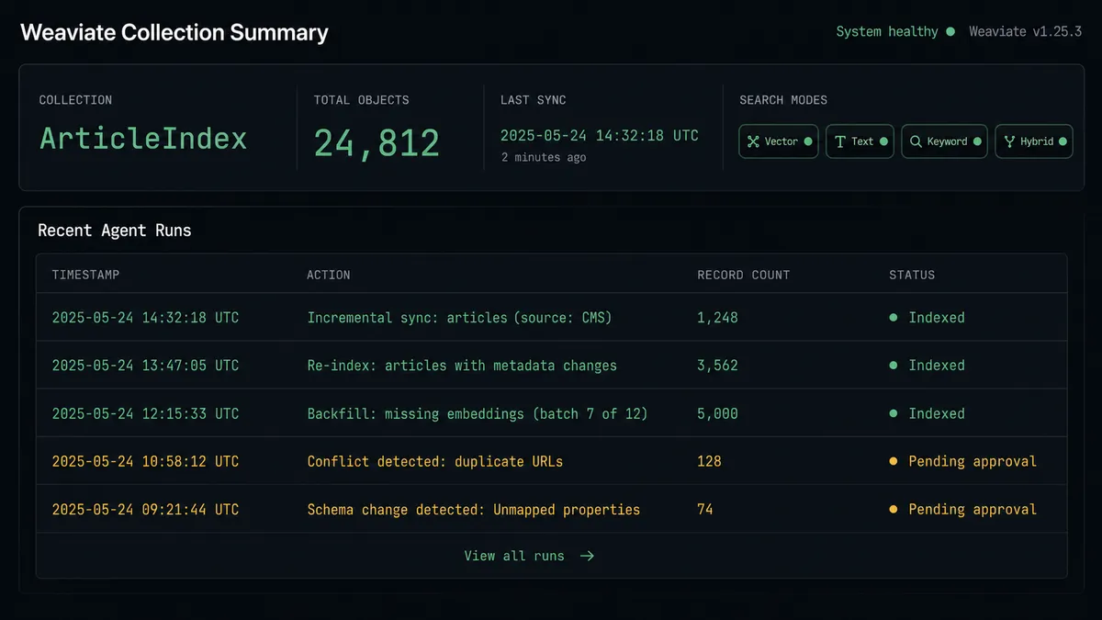1102x620 pixels.
Task: Click ArticleIndex collection name
Action: 143,139
